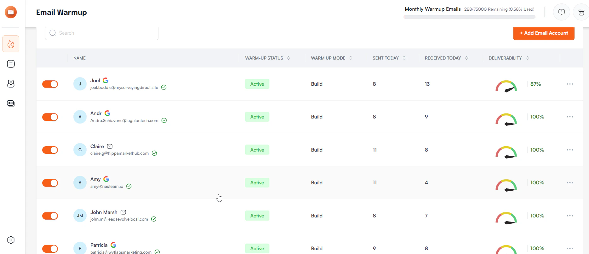Image resolution: width=589 pixels, height=254 pixels.
Task: Click Add Email Account button
Action: pos(544,33)
